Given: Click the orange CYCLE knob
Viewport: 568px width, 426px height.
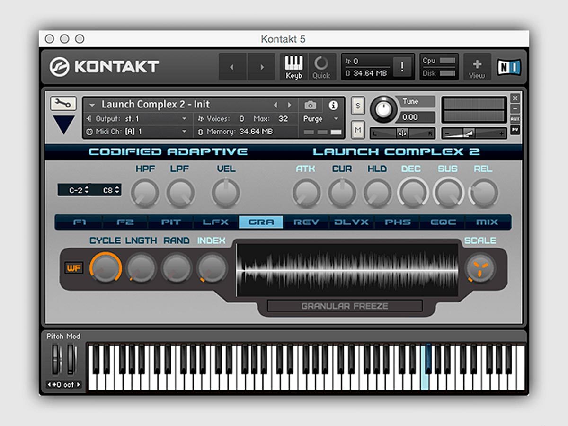Looking at the screenshot, I should click(x=106, y=267).
